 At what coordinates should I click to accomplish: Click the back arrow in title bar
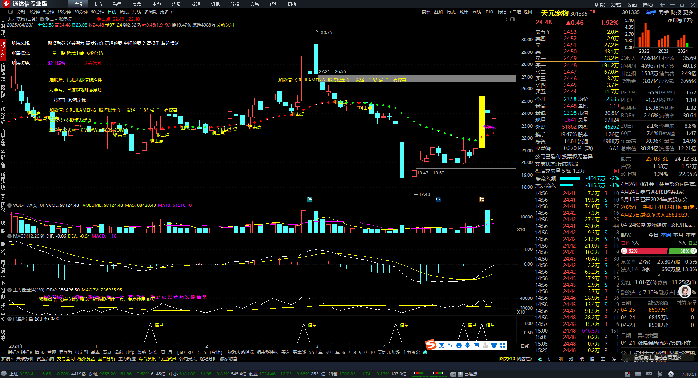(662, 4)
